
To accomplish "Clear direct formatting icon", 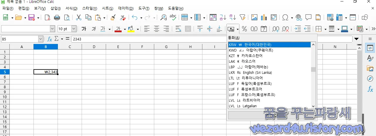I will (x=123, y=18).
